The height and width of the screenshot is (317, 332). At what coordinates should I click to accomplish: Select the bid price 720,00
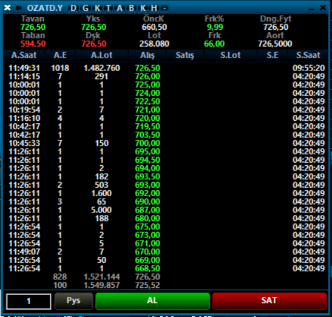[147, 118]
